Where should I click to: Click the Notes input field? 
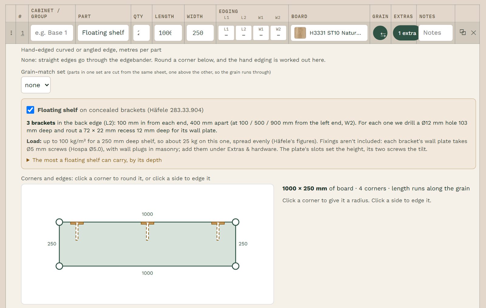click(x=436, y=33)
